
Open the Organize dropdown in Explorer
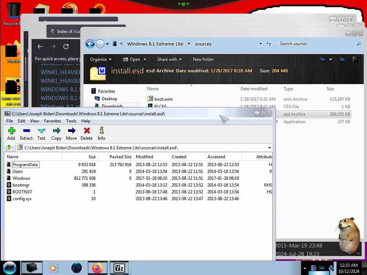pyautogui.click(x=101, y=59)
